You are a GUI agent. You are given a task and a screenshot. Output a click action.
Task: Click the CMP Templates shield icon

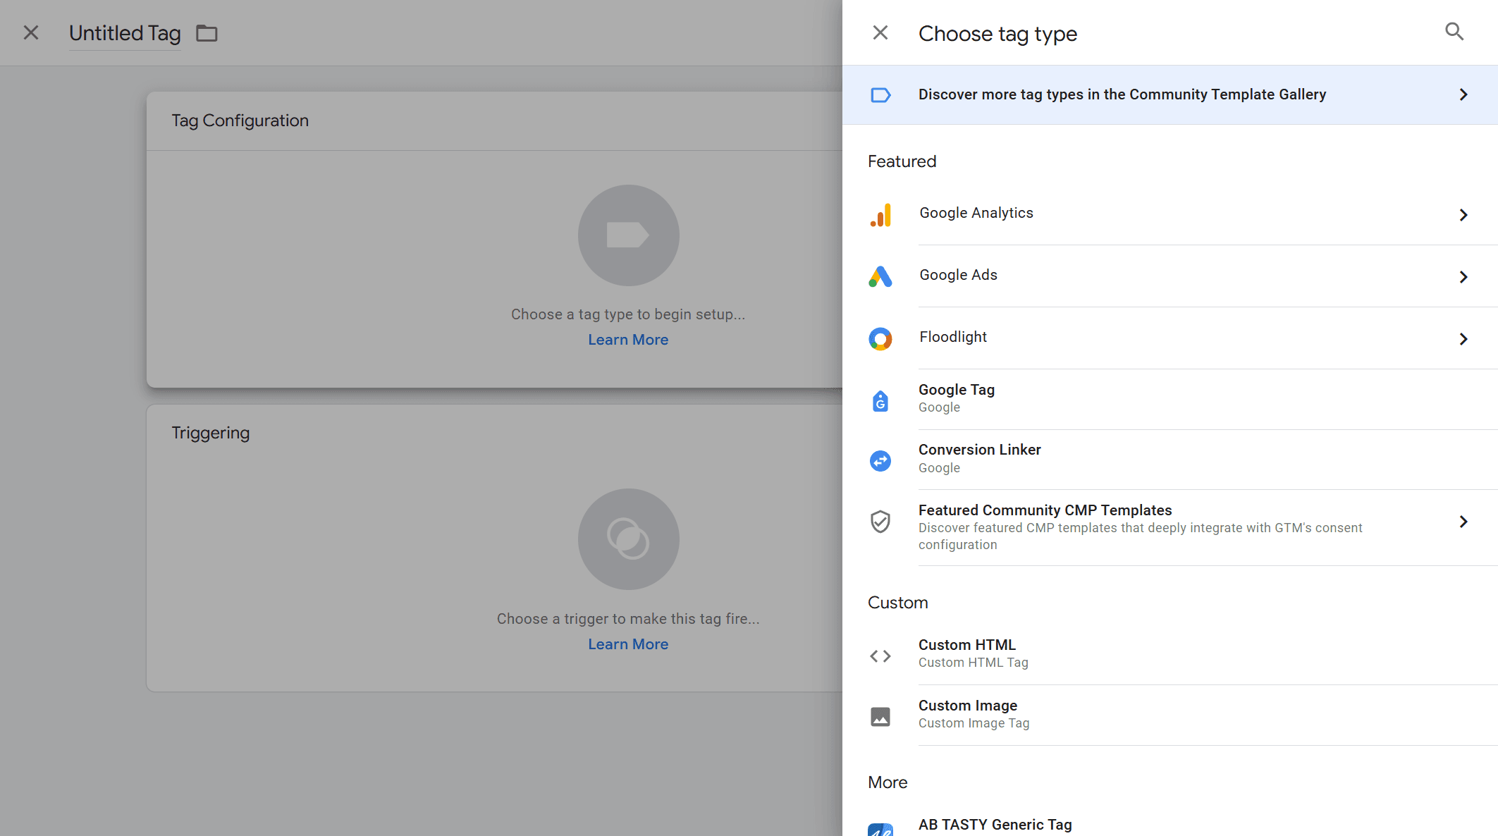point(880,522)
